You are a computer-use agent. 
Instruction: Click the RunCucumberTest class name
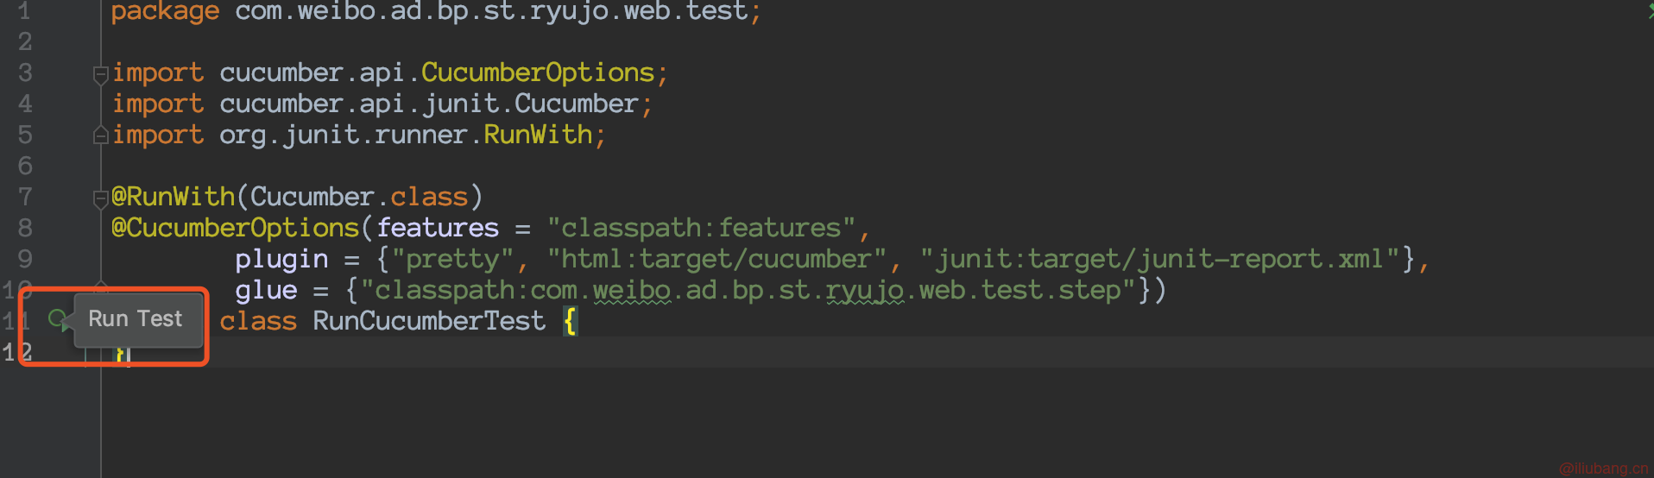click(428, 321)
